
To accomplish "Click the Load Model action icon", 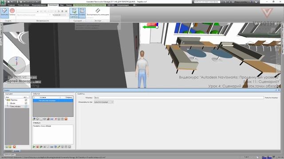I will pyautogui.click(x=59, y=147).
